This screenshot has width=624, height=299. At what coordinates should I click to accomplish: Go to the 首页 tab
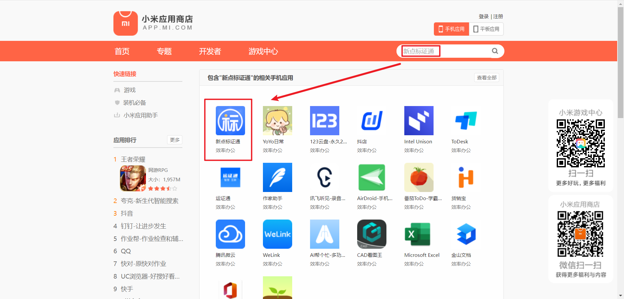point(122,51)
